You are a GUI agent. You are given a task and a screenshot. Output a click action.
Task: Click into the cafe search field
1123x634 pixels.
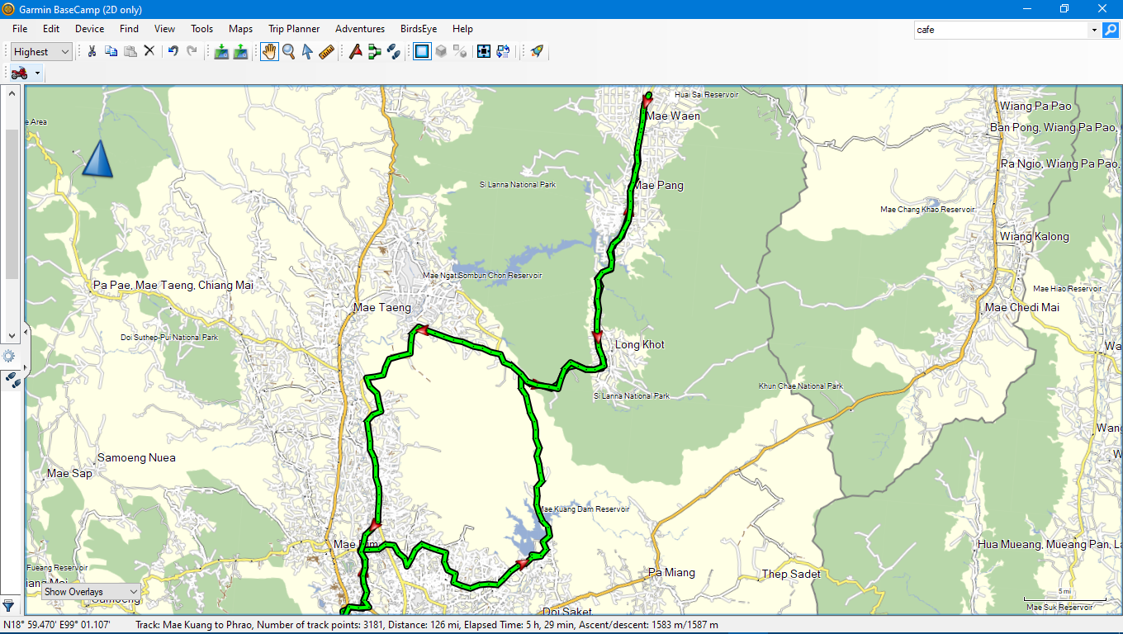tap(1001, 30)
